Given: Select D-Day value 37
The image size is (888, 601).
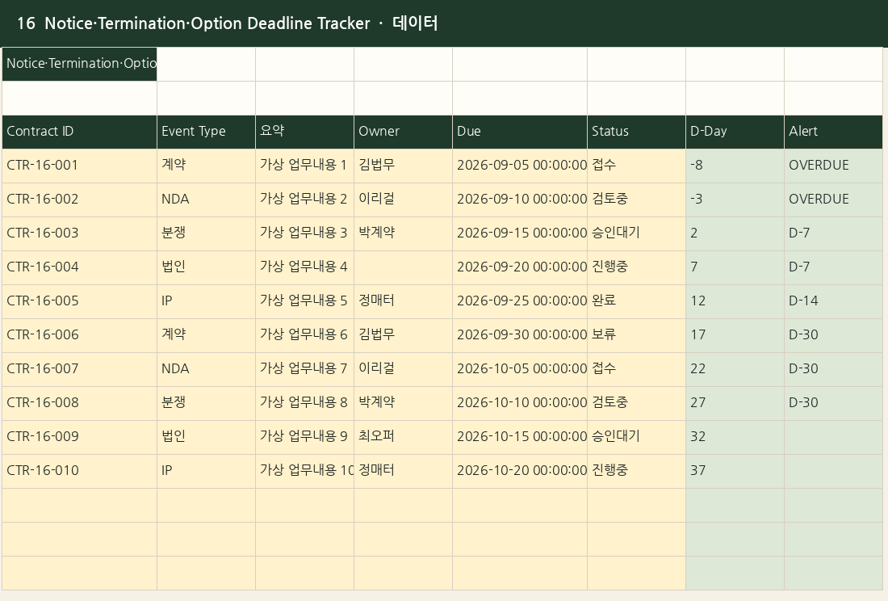Looking at the screenshot, I should [735, 472].
